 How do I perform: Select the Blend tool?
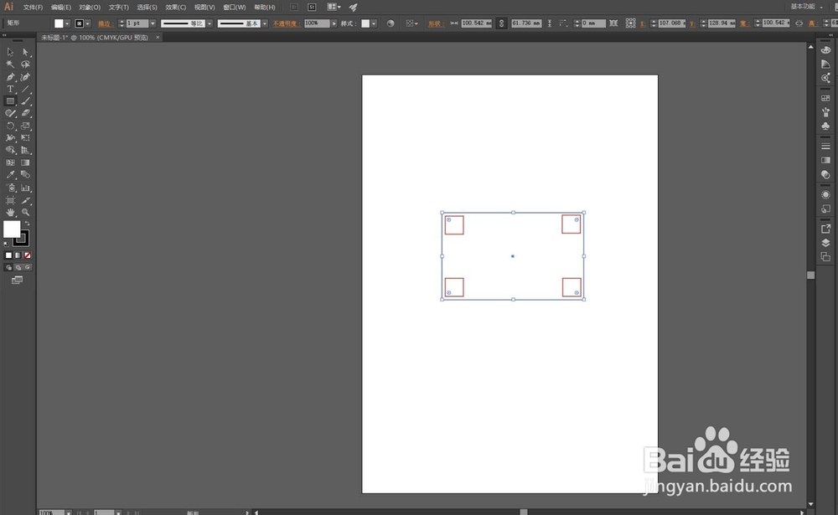(x=25, y=175)
